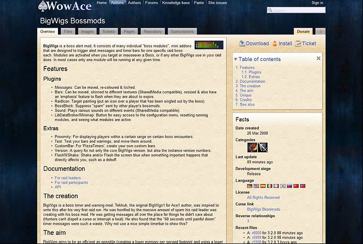
Task: Select the Spanish flag language
Action: coord(263,186)
